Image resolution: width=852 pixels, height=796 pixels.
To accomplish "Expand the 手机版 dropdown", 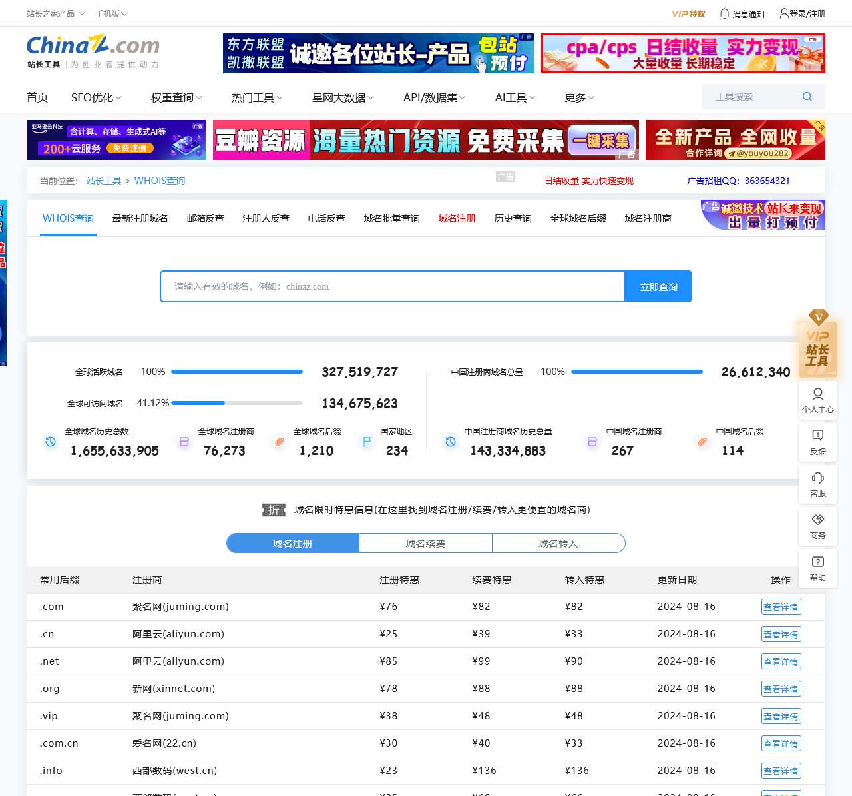I will coord(110,13).
